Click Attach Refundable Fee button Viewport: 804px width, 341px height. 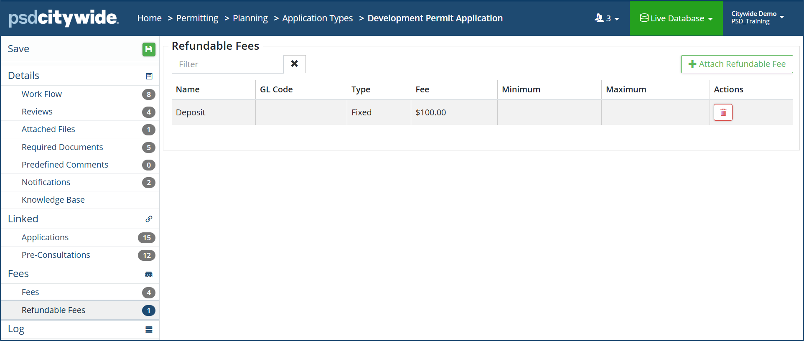coord(737,64)
